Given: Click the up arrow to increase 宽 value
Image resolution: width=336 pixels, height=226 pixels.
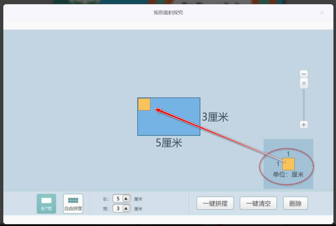Looking at the screenshot, I should pyautogui.click(x=126, y=209).
